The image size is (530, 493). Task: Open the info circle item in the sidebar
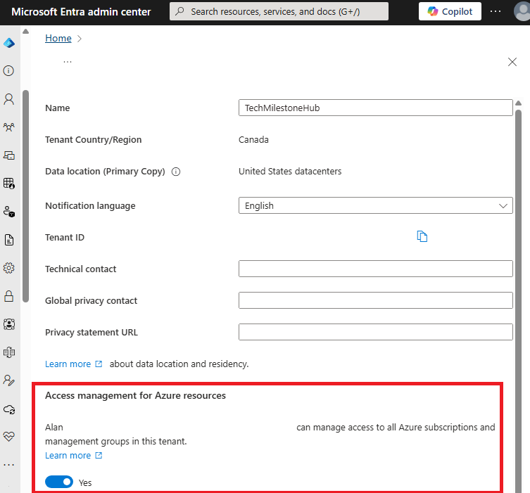point(8,71)
